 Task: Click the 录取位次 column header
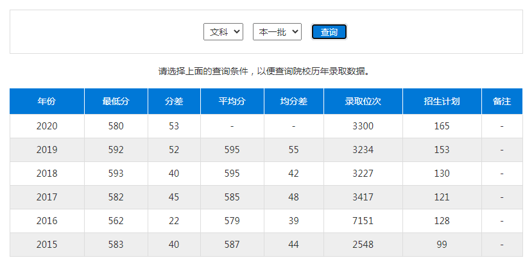(363, 101)
